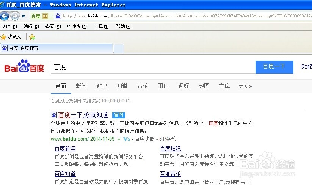Open the 工具(T) menu
Image resolution: width=312 pixels, height=185 pixels.
tap(102, 27)
